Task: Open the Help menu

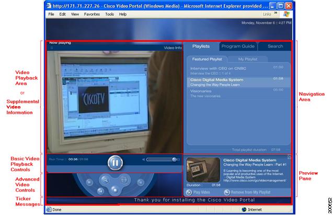Action: tap(123, 14)
